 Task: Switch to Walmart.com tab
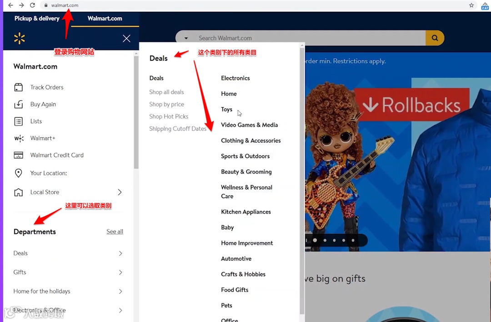(105, 19)
